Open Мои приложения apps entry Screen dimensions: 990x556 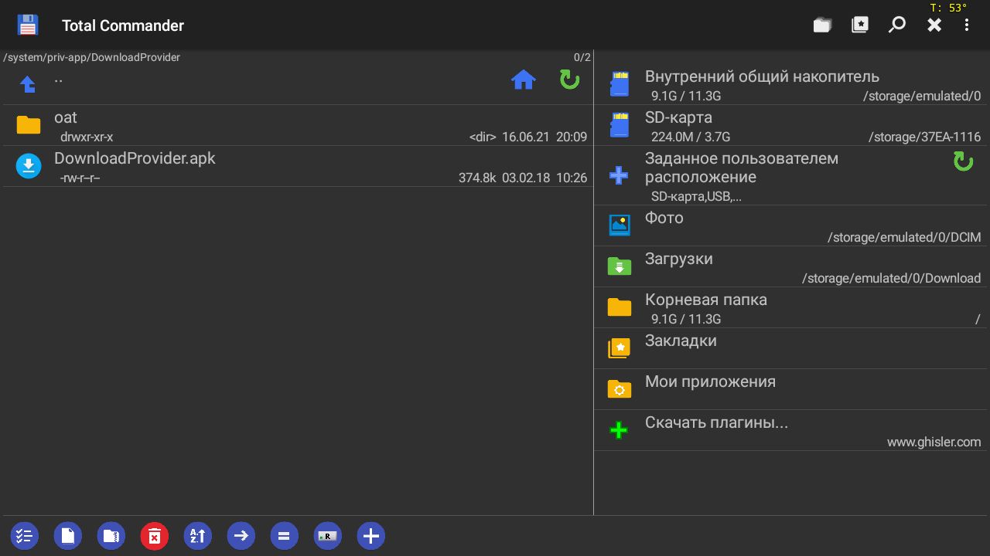click(792, 390)
